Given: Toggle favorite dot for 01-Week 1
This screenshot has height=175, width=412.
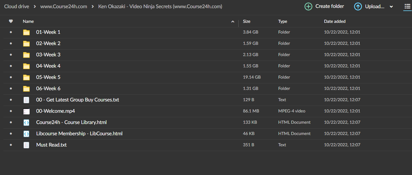Looking at the screenshot, I should pos(11,32).
